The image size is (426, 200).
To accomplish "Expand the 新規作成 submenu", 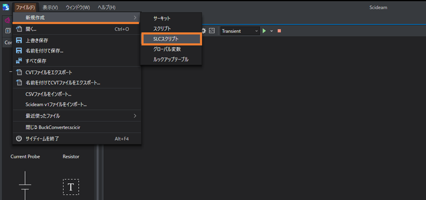I will point(77,18).
